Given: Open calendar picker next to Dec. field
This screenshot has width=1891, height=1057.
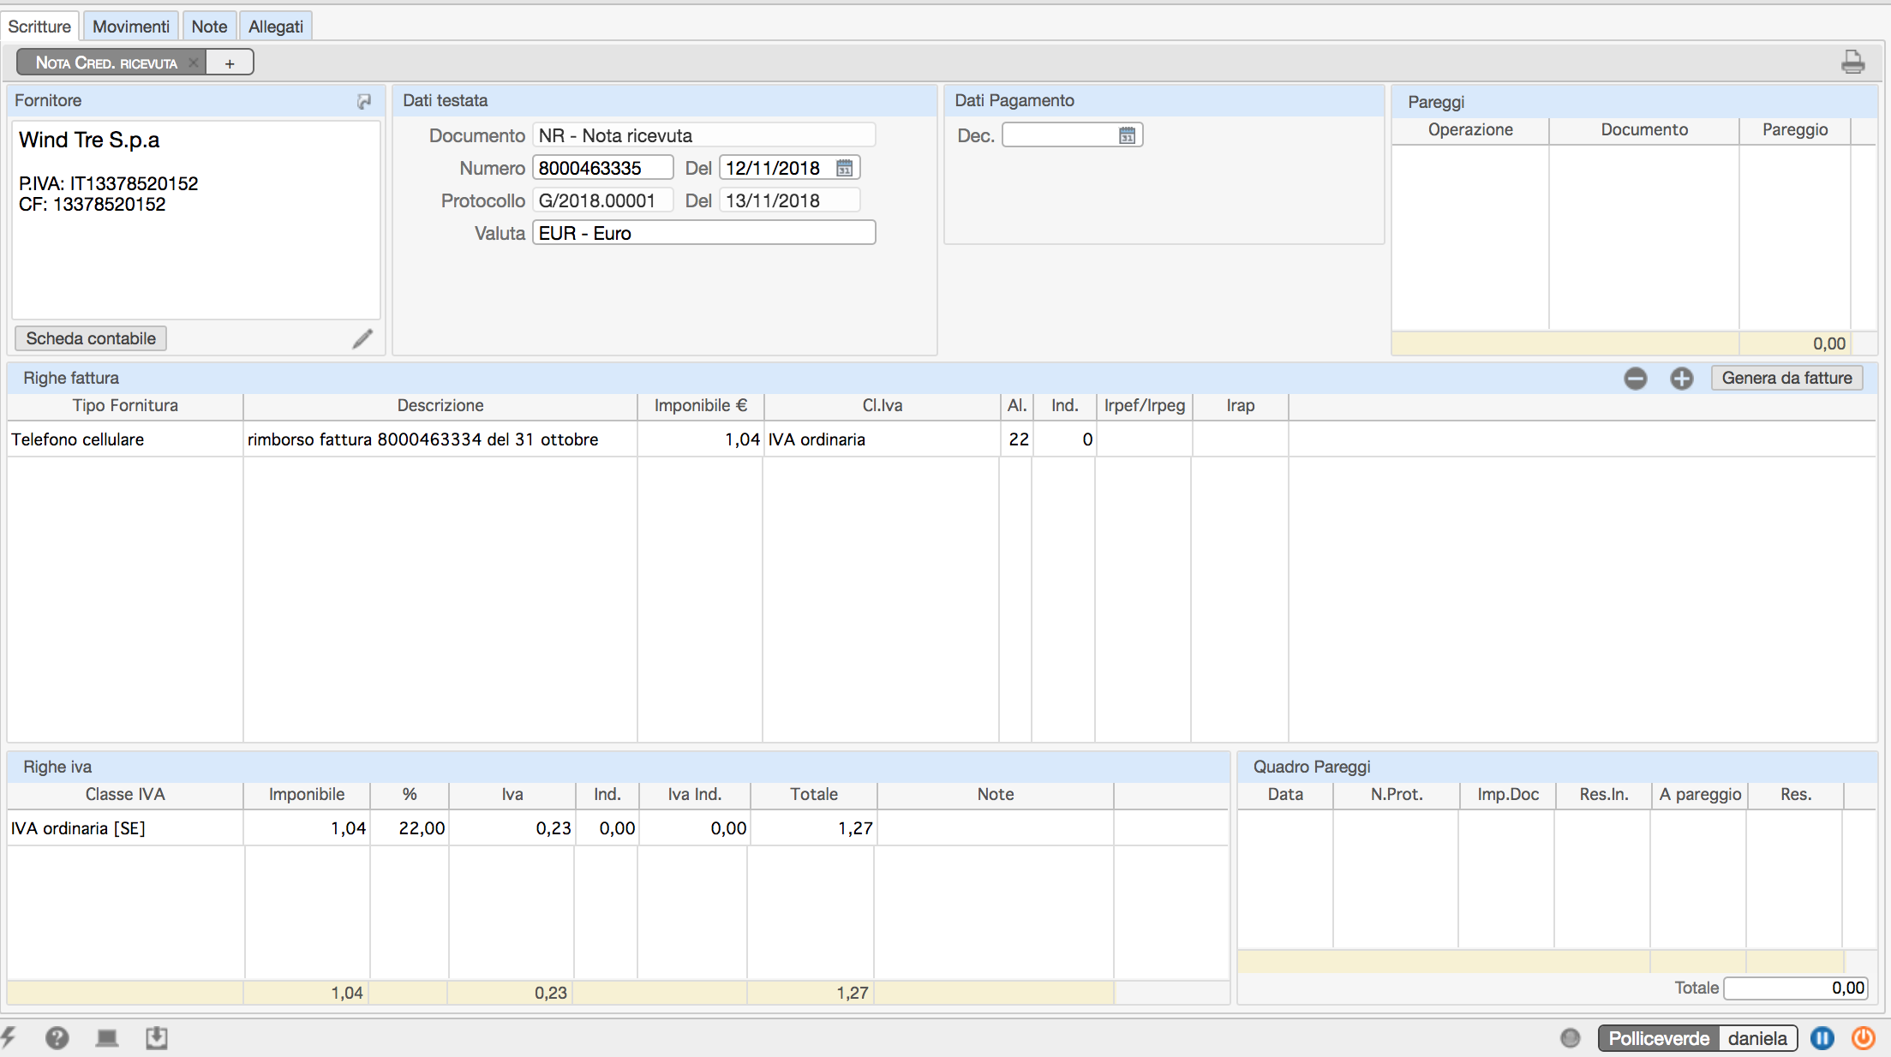Looking at the screenshot, I should pyautogui.click(x=1127, y=135).
